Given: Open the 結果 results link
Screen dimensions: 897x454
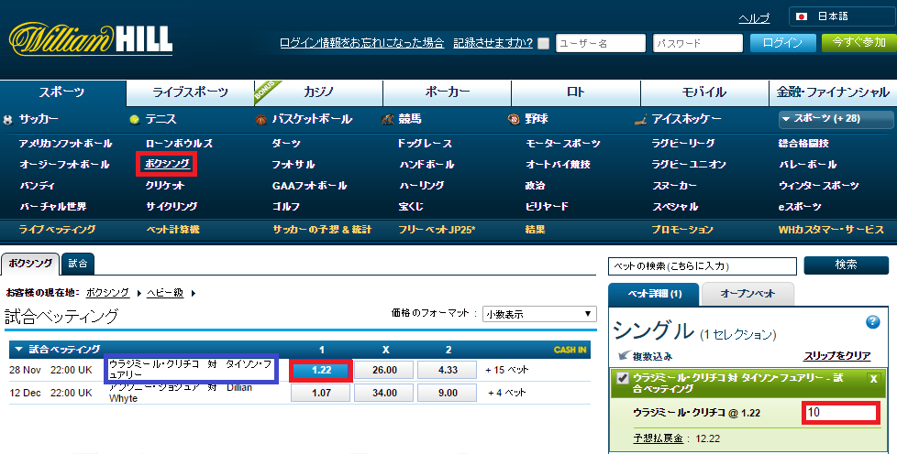Looking at the screenshot, I should tap(535, 230).
